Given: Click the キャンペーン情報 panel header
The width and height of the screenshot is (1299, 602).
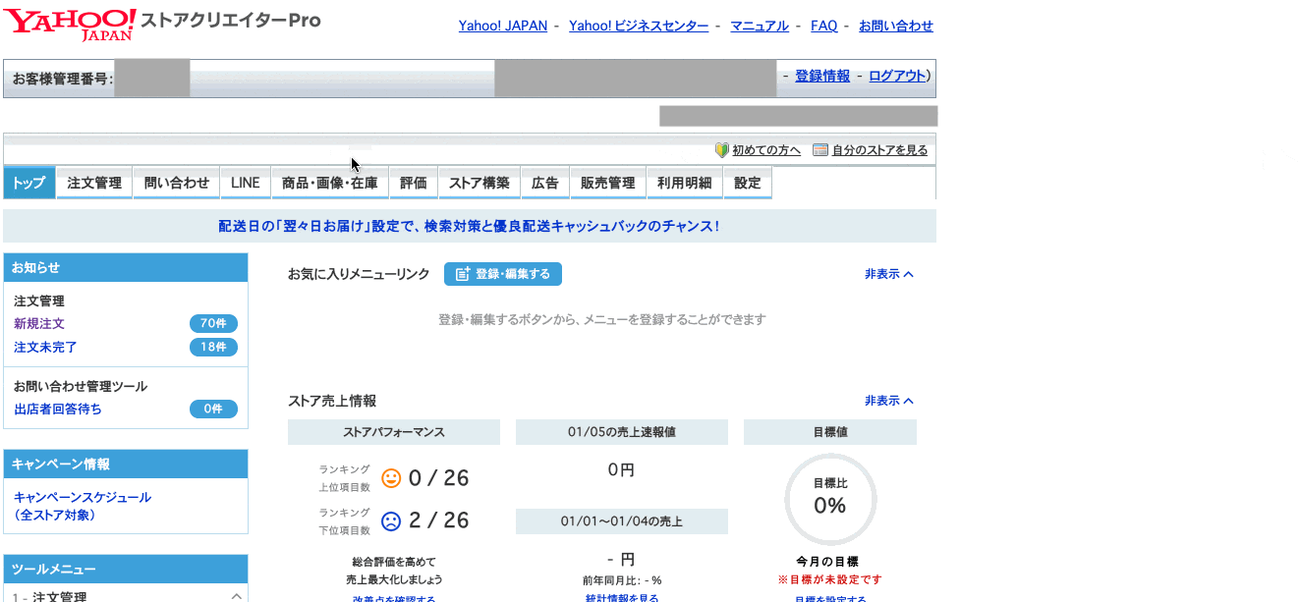Looking at the screenshot, I should 126,465.
